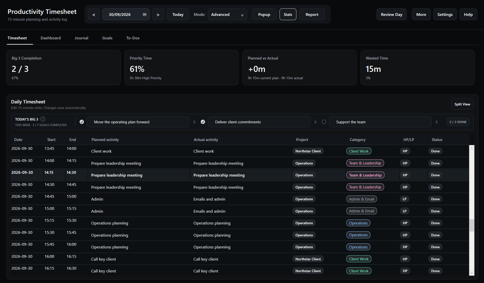Open Category dropdown 'Client Work' in 13:45 row
Image resolution: width=484 pixels, height=283 pixels.
(359, 151)
